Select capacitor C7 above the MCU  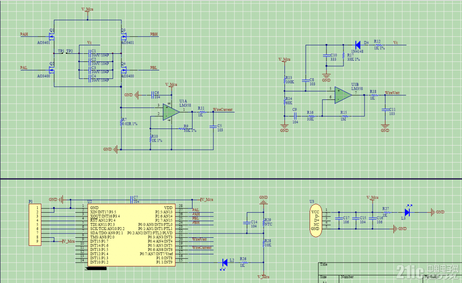coord(131,200)
